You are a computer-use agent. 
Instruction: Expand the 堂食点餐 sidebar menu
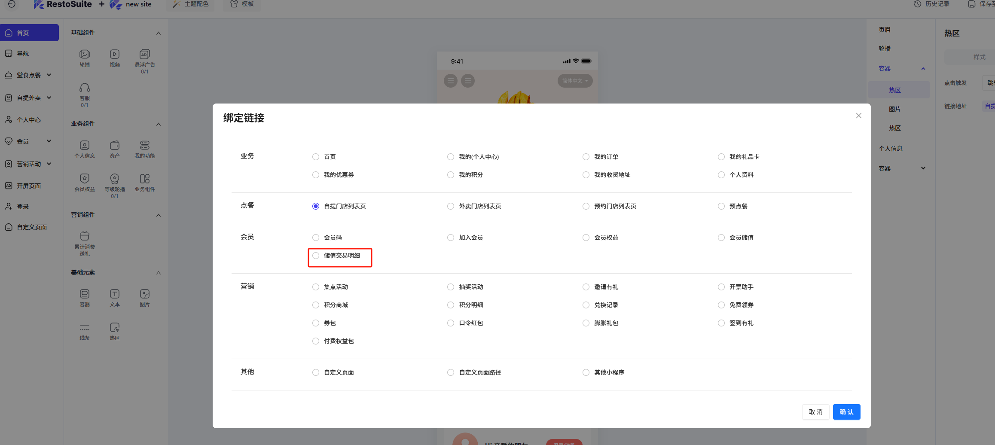pos(49,75)
